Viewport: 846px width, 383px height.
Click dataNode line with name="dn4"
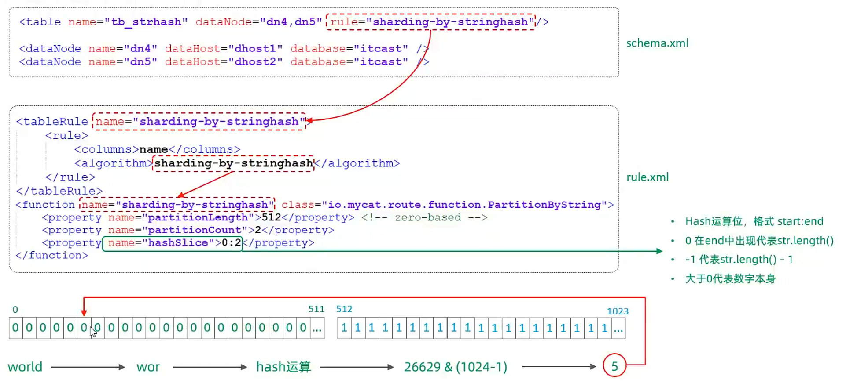(x=224, y=49)
